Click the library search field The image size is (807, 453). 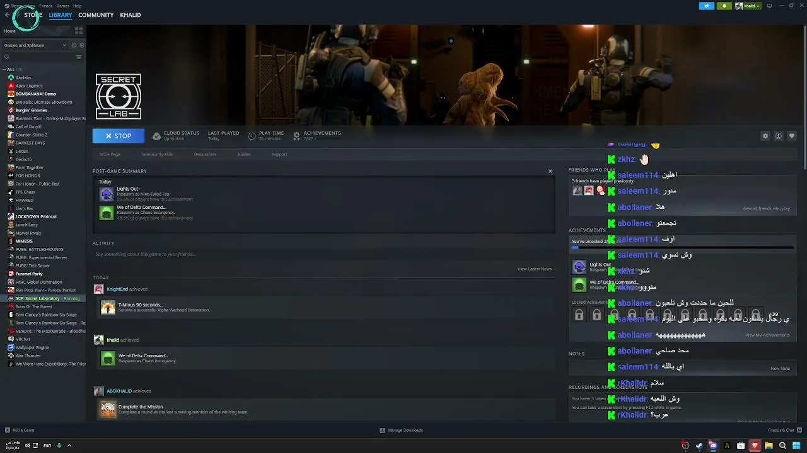[39, 57]
